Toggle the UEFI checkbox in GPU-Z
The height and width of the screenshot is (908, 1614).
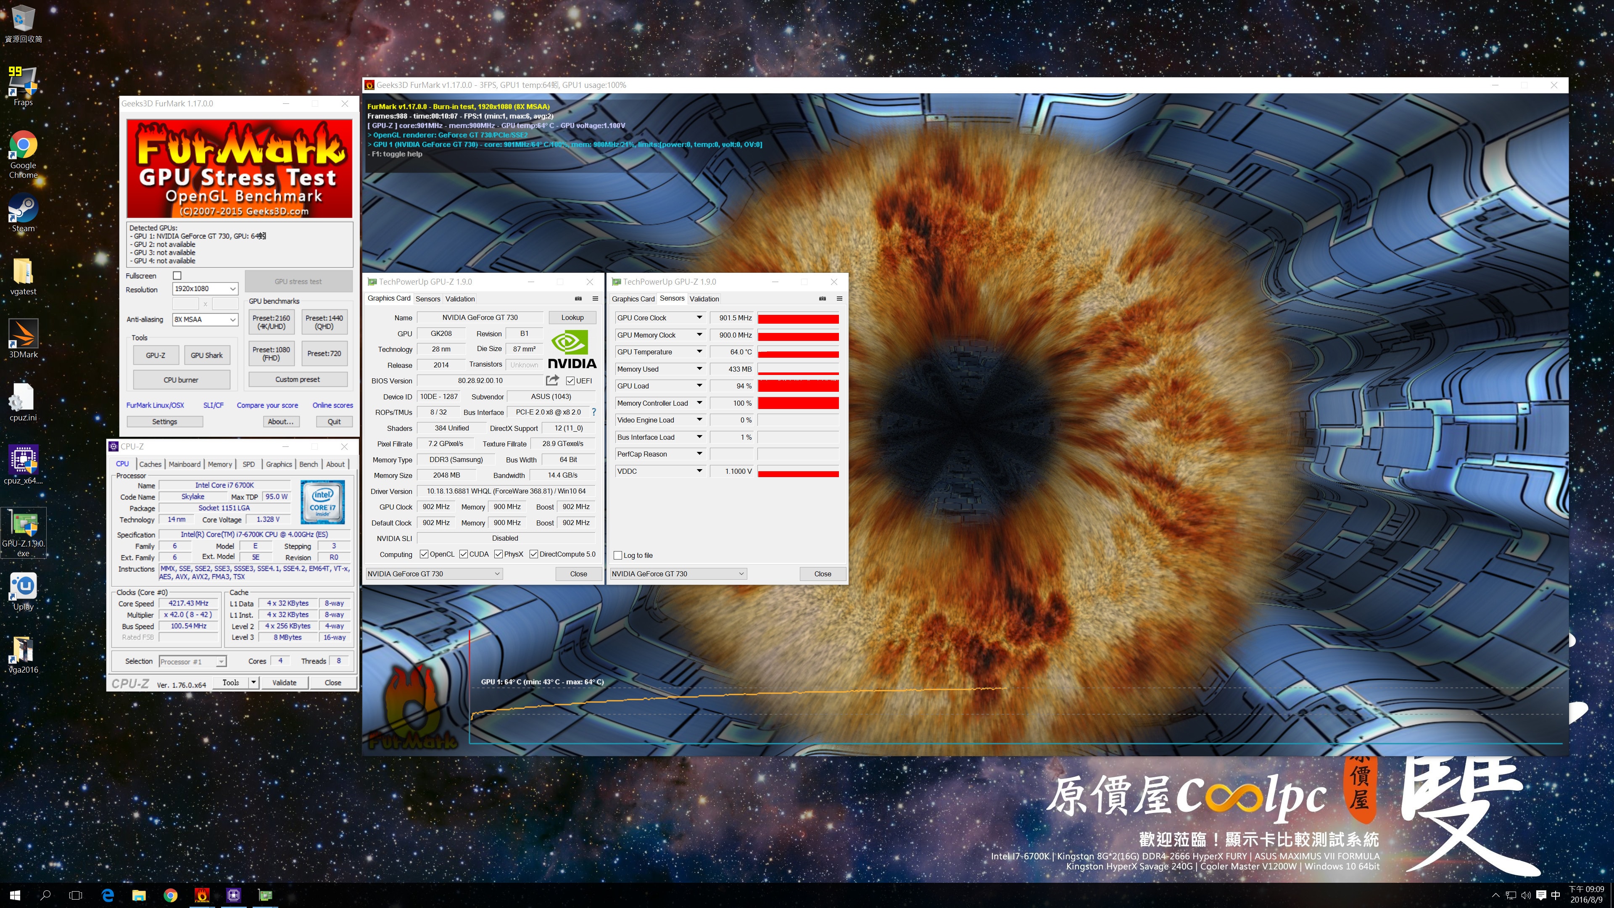[570, 380]
